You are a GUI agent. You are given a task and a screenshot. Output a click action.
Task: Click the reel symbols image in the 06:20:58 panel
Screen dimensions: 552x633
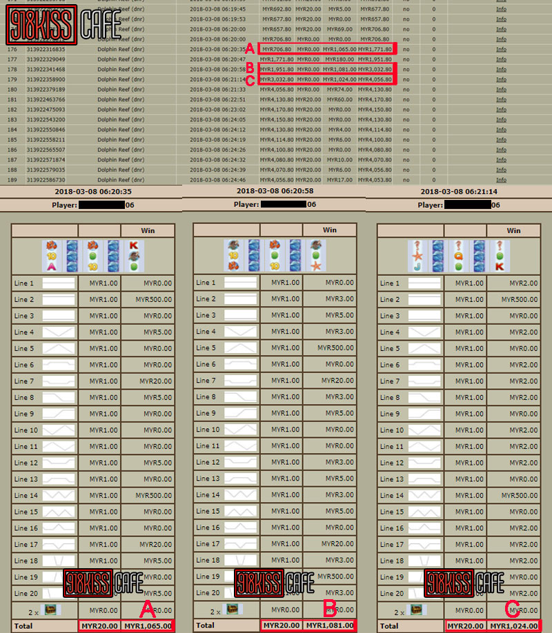click(275, 255)
